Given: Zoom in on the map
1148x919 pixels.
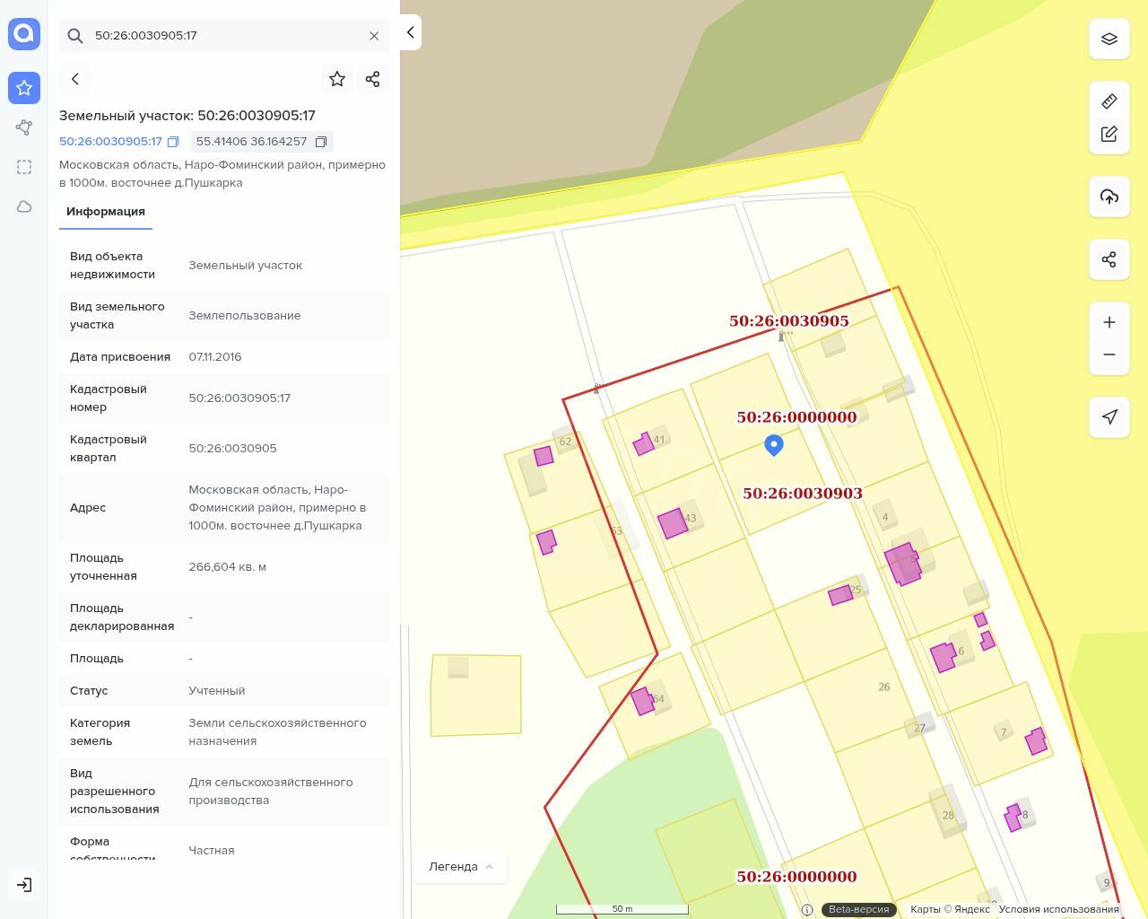Looking at the screenshot, I should click(x=1109, y=322).
